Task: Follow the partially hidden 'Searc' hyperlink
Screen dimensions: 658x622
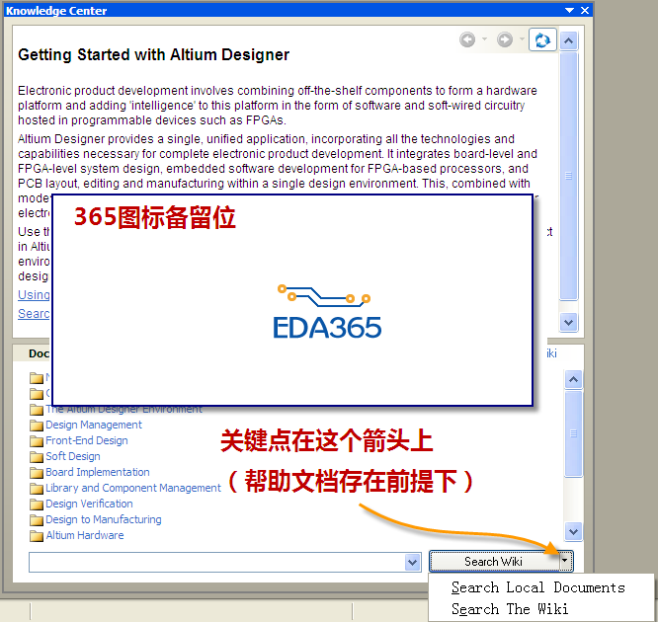Action: pyautogui.click(x=34, y=314)
